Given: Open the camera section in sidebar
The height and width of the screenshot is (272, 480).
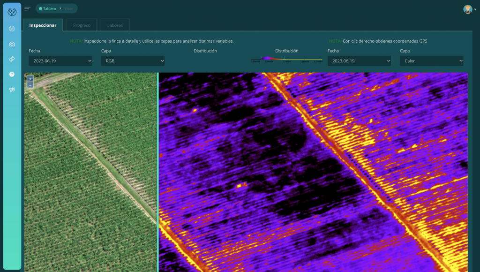Looking at the screenshot, I should click(x=12, y=44).
